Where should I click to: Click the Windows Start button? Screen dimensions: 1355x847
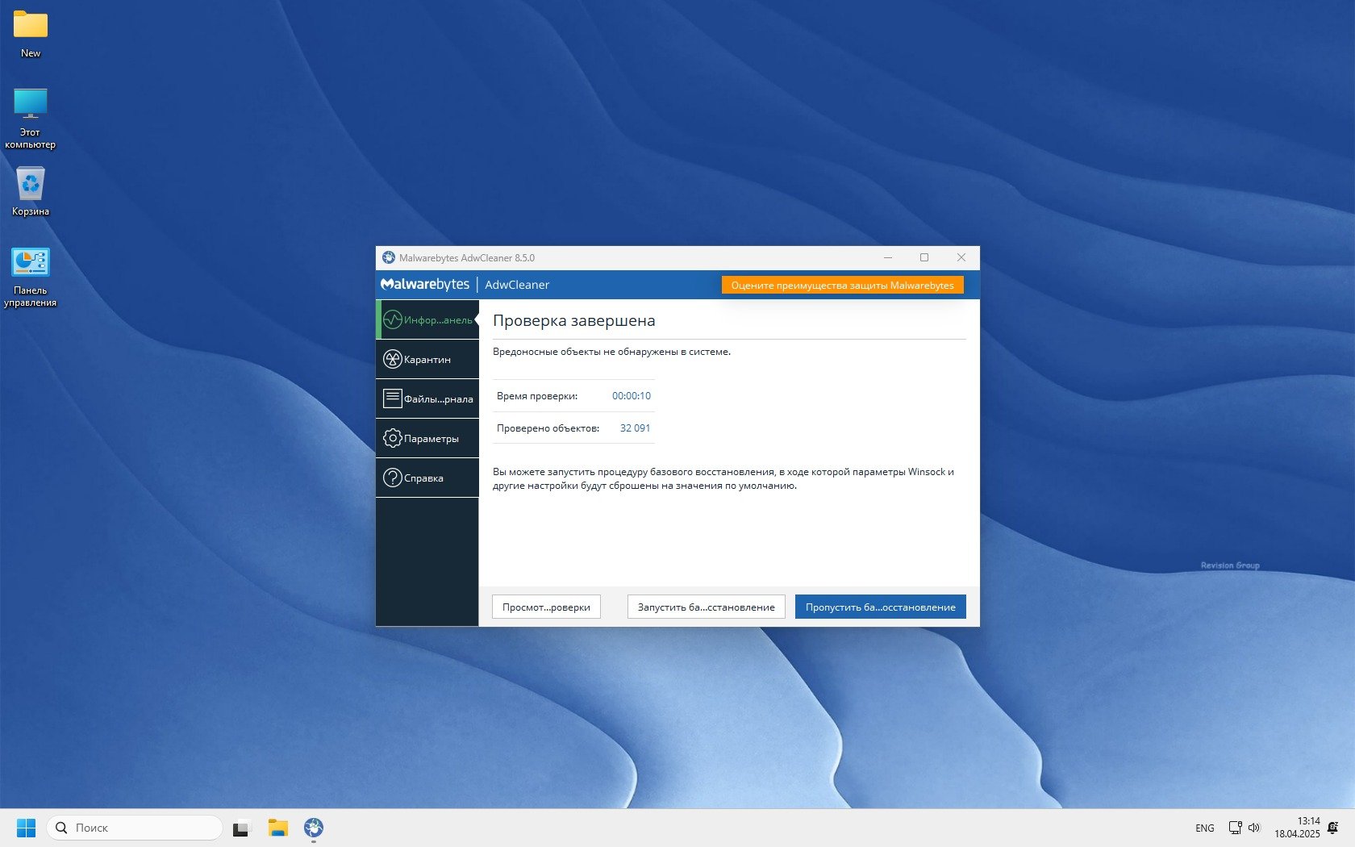pos(26,828)
